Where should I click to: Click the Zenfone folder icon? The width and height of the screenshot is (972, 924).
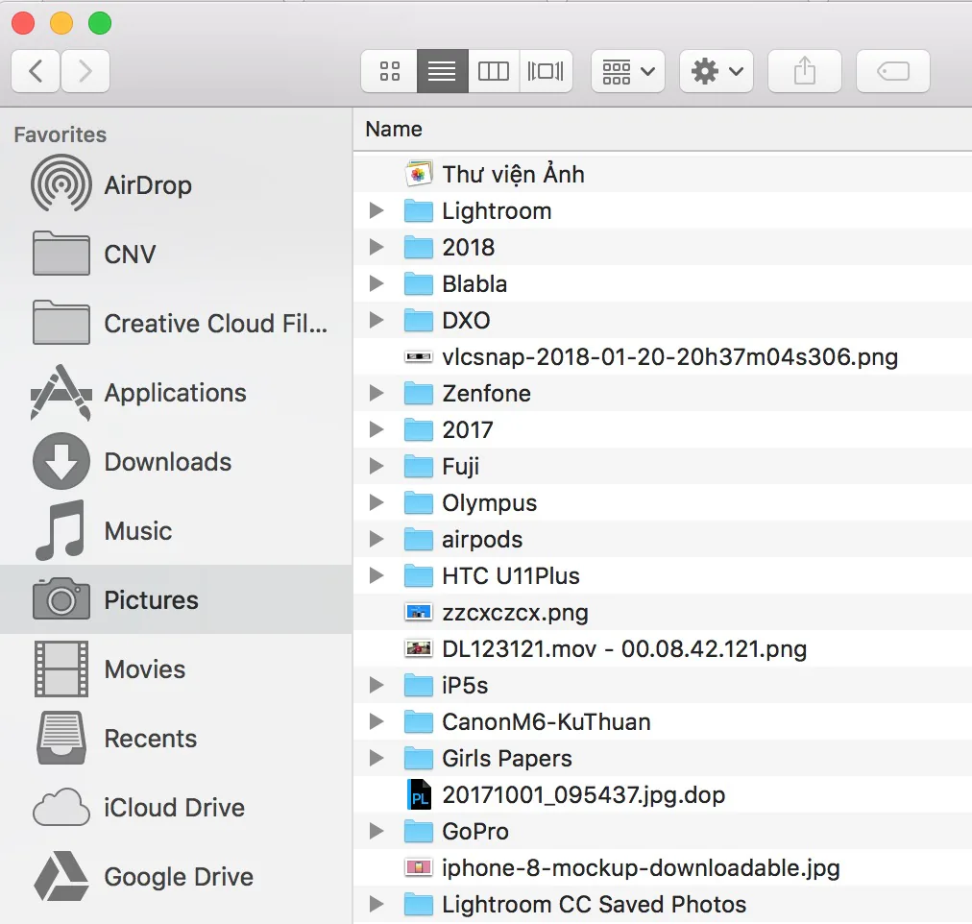tap(419, 394)
